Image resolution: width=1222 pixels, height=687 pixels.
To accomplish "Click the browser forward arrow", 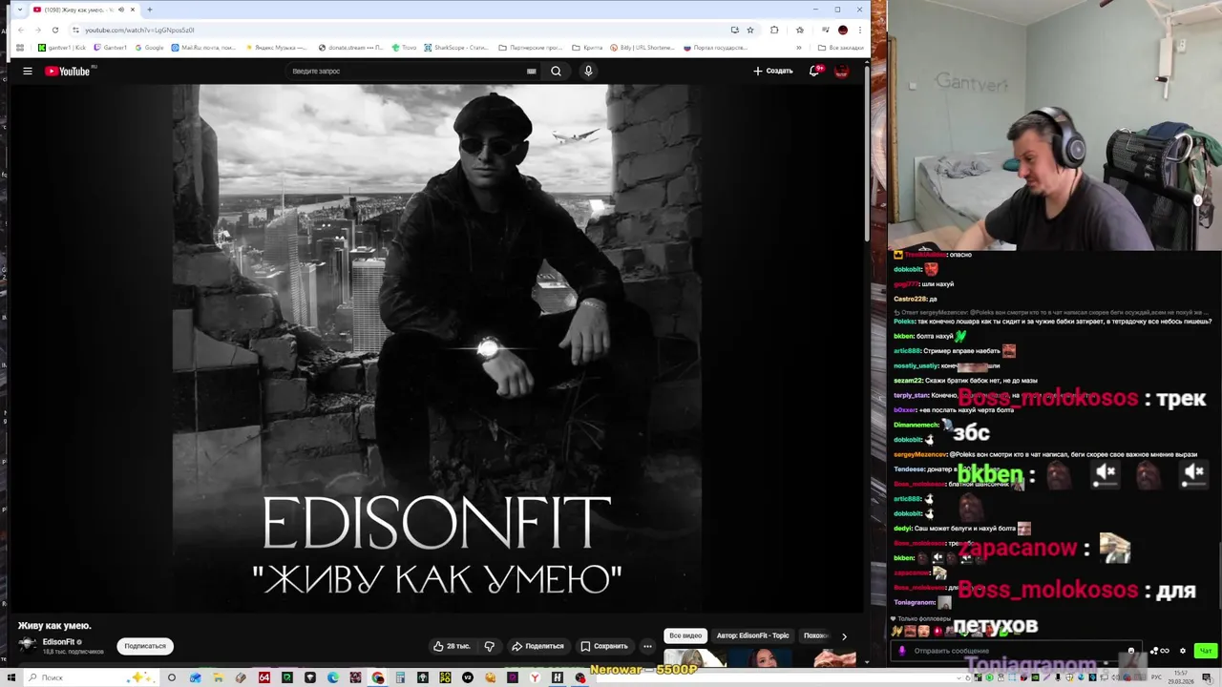I will 38,30.
